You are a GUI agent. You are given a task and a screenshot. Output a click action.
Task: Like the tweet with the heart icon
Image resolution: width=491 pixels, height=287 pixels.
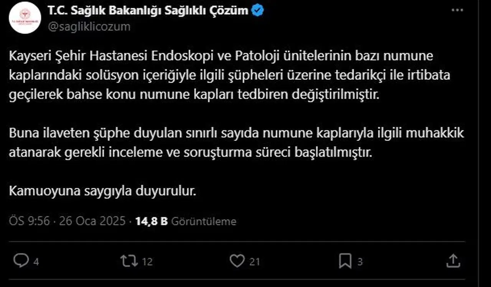click(237, 261)
